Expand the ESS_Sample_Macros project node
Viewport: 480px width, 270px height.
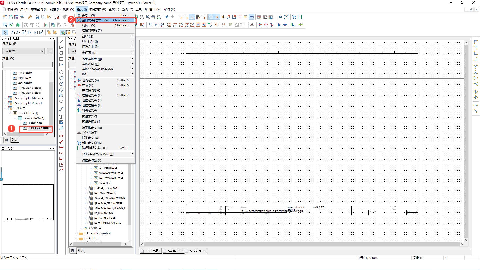click(x=5, y=98)
